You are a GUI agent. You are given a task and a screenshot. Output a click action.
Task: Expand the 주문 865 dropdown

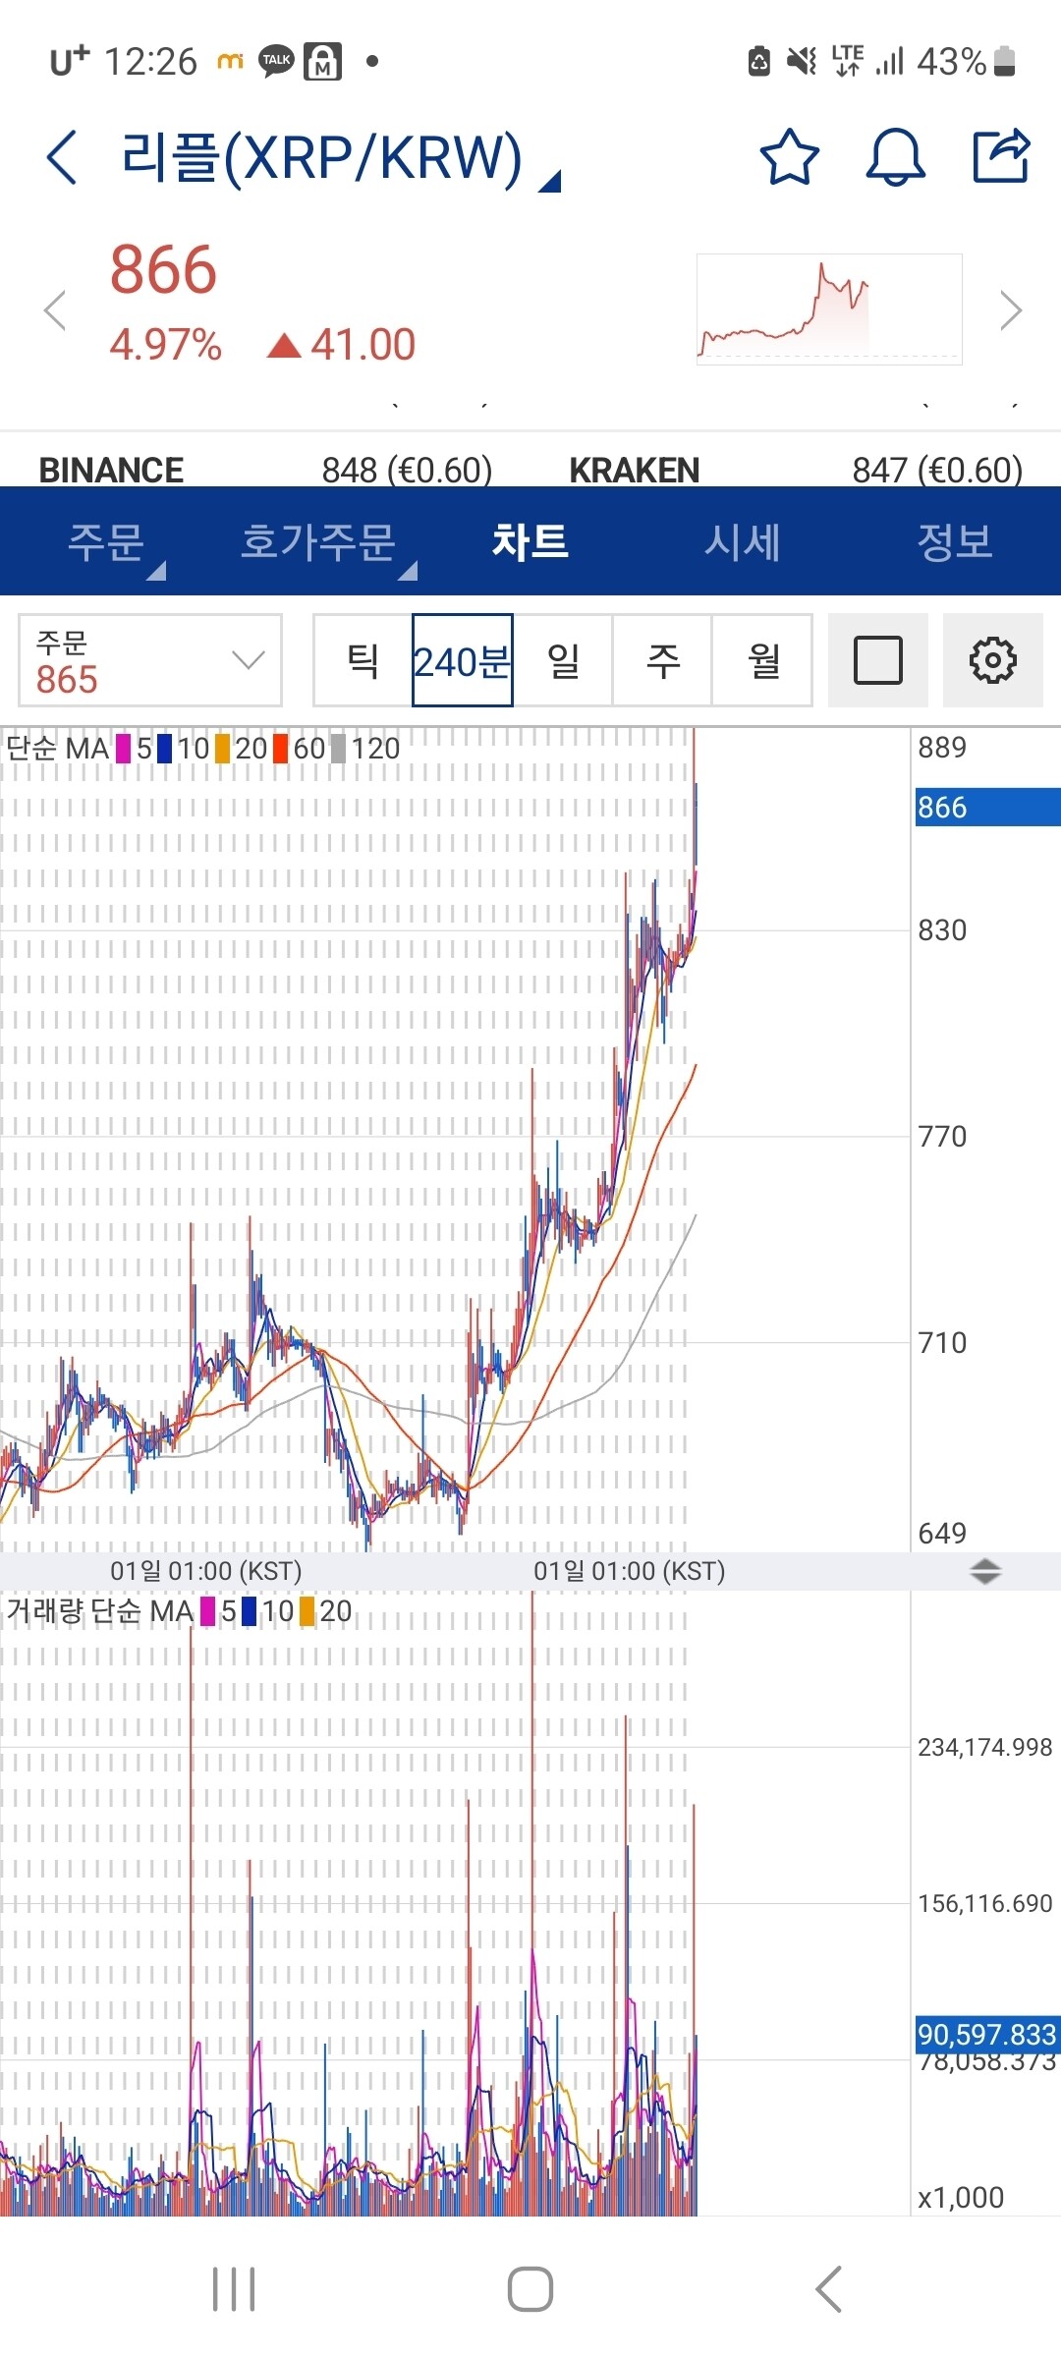tap(150, 660)
